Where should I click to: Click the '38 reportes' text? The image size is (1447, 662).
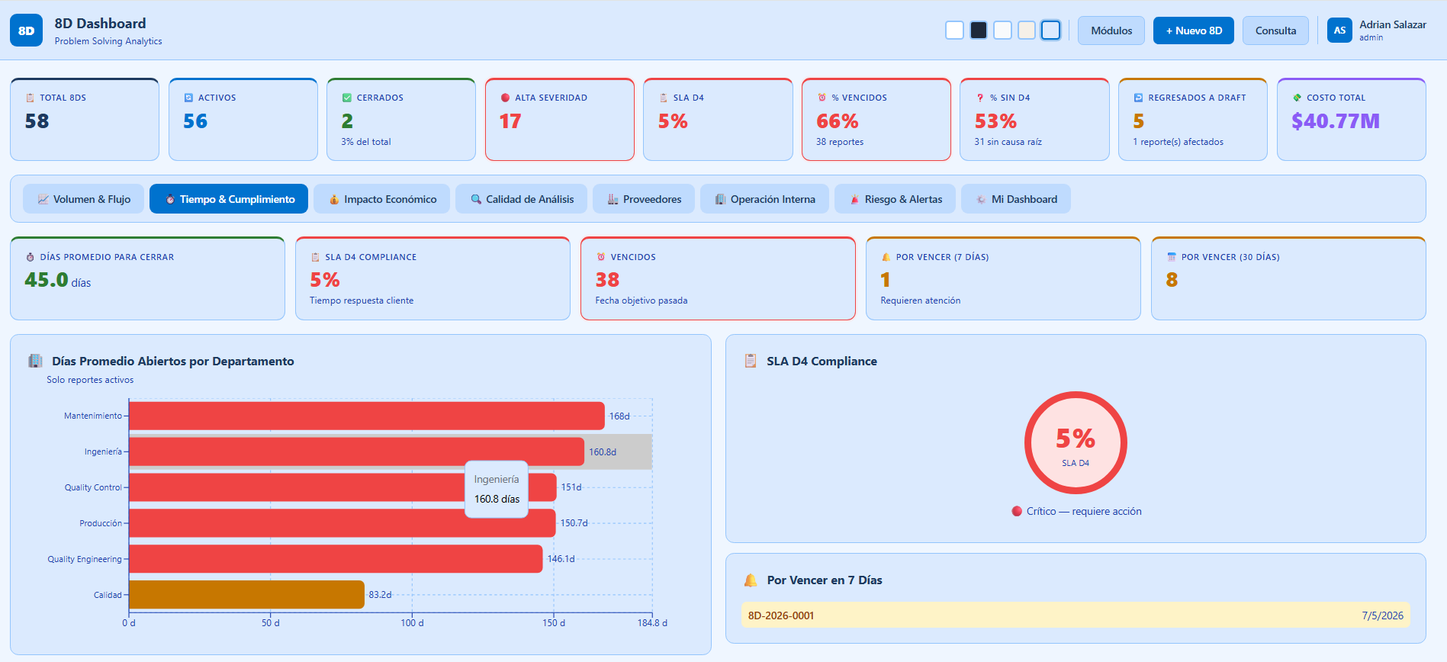click(839, 142)
